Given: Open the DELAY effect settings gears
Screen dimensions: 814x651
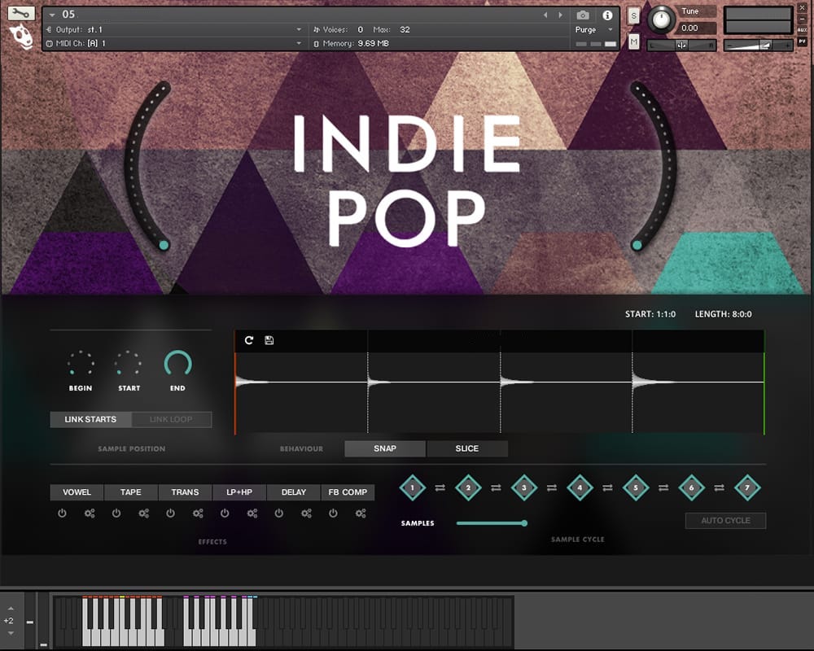Looking at the screenshot, I should [x=306, y=513].
